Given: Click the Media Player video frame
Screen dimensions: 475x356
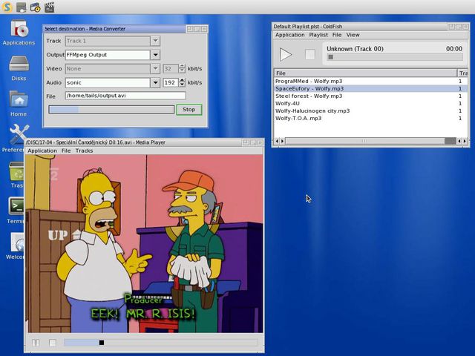Looking at the screenshot, I should [144, 244].
